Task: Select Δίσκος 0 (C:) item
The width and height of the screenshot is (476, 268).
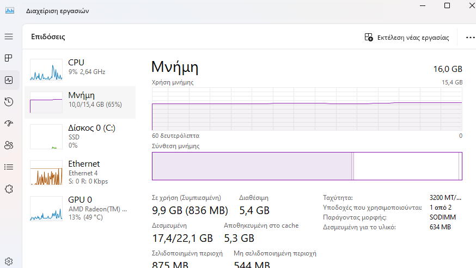Action: tap(80, 136)
